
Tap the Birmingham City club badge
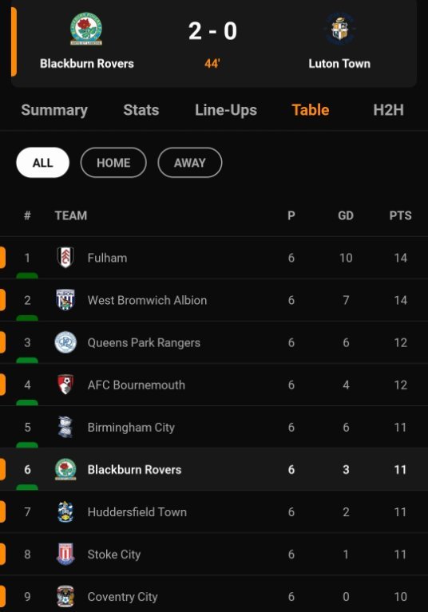pyautogui.click(x=65, y=427)
